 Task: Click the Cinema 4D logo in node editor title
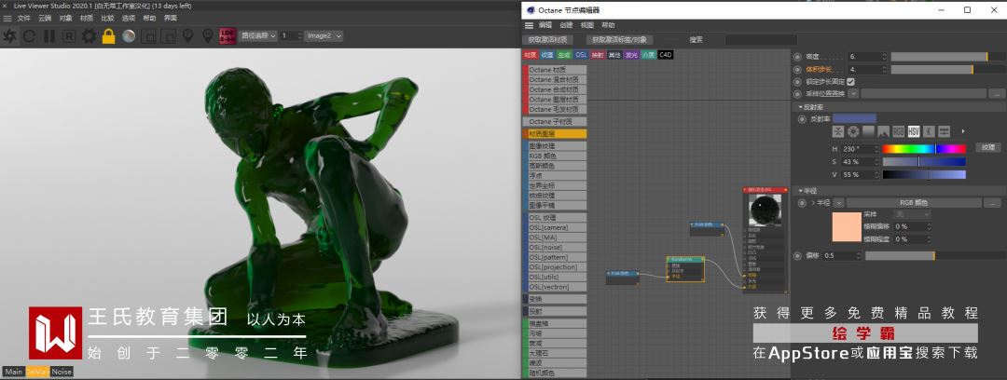click(x=531, y=10)
